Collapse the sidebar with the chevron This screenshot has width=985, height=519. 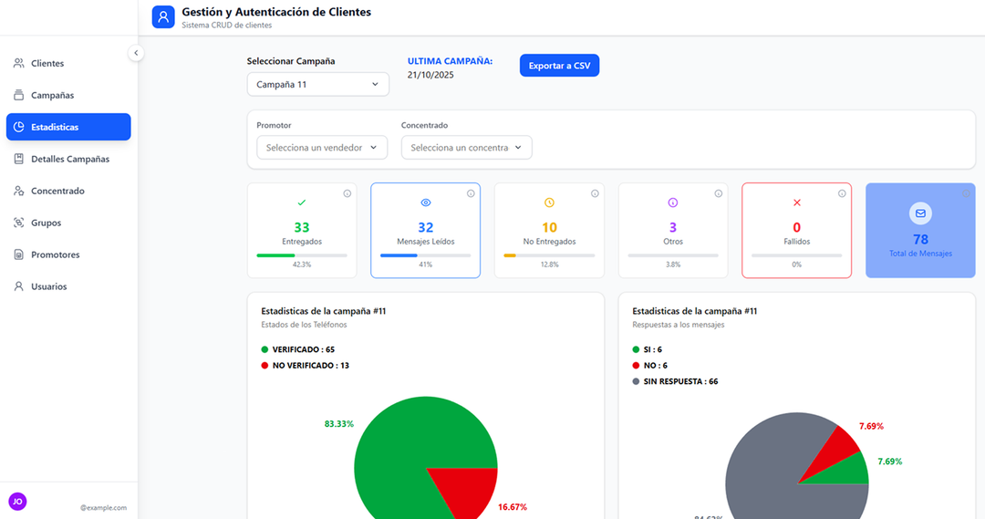(136, 53)
